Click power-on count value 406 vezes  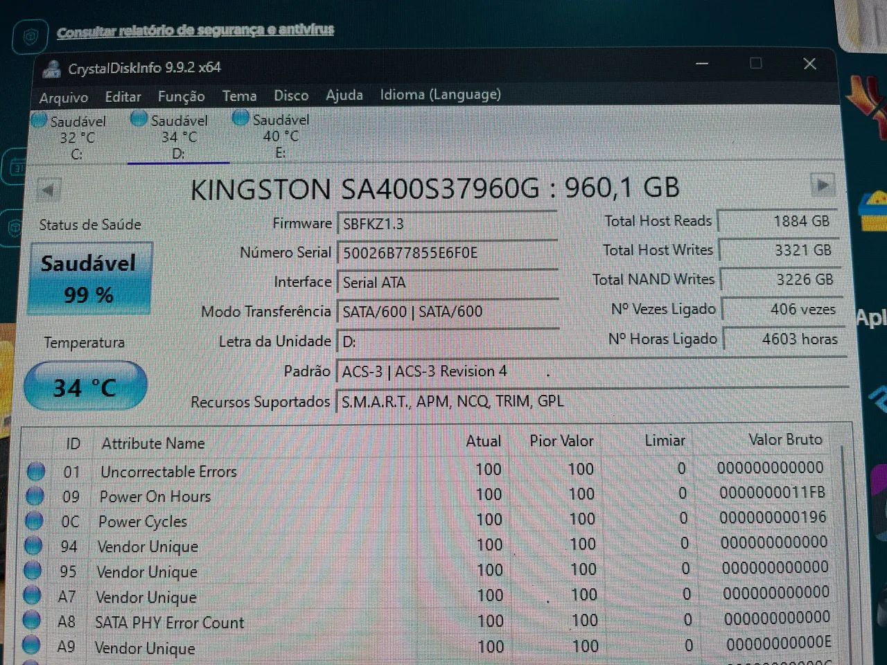coord(782,310)
